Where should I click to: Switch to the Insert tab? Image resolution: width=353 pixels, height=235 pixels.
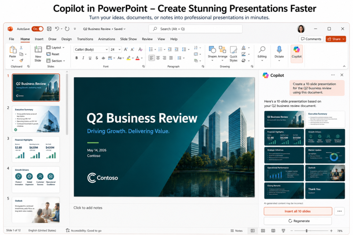click(39, 39)
